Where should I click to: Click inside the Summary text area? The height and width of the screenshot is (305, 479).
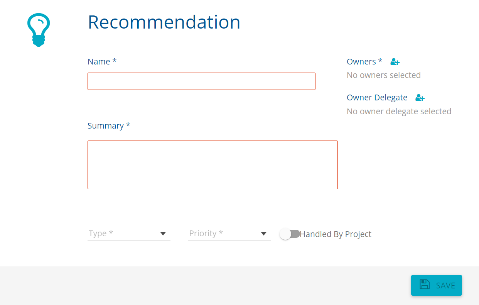(213, 165)
